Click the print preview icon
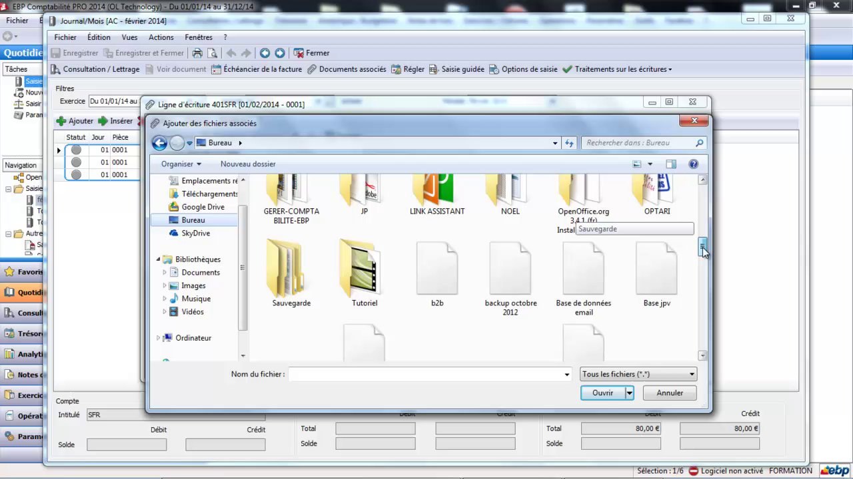 pos(212,53)
